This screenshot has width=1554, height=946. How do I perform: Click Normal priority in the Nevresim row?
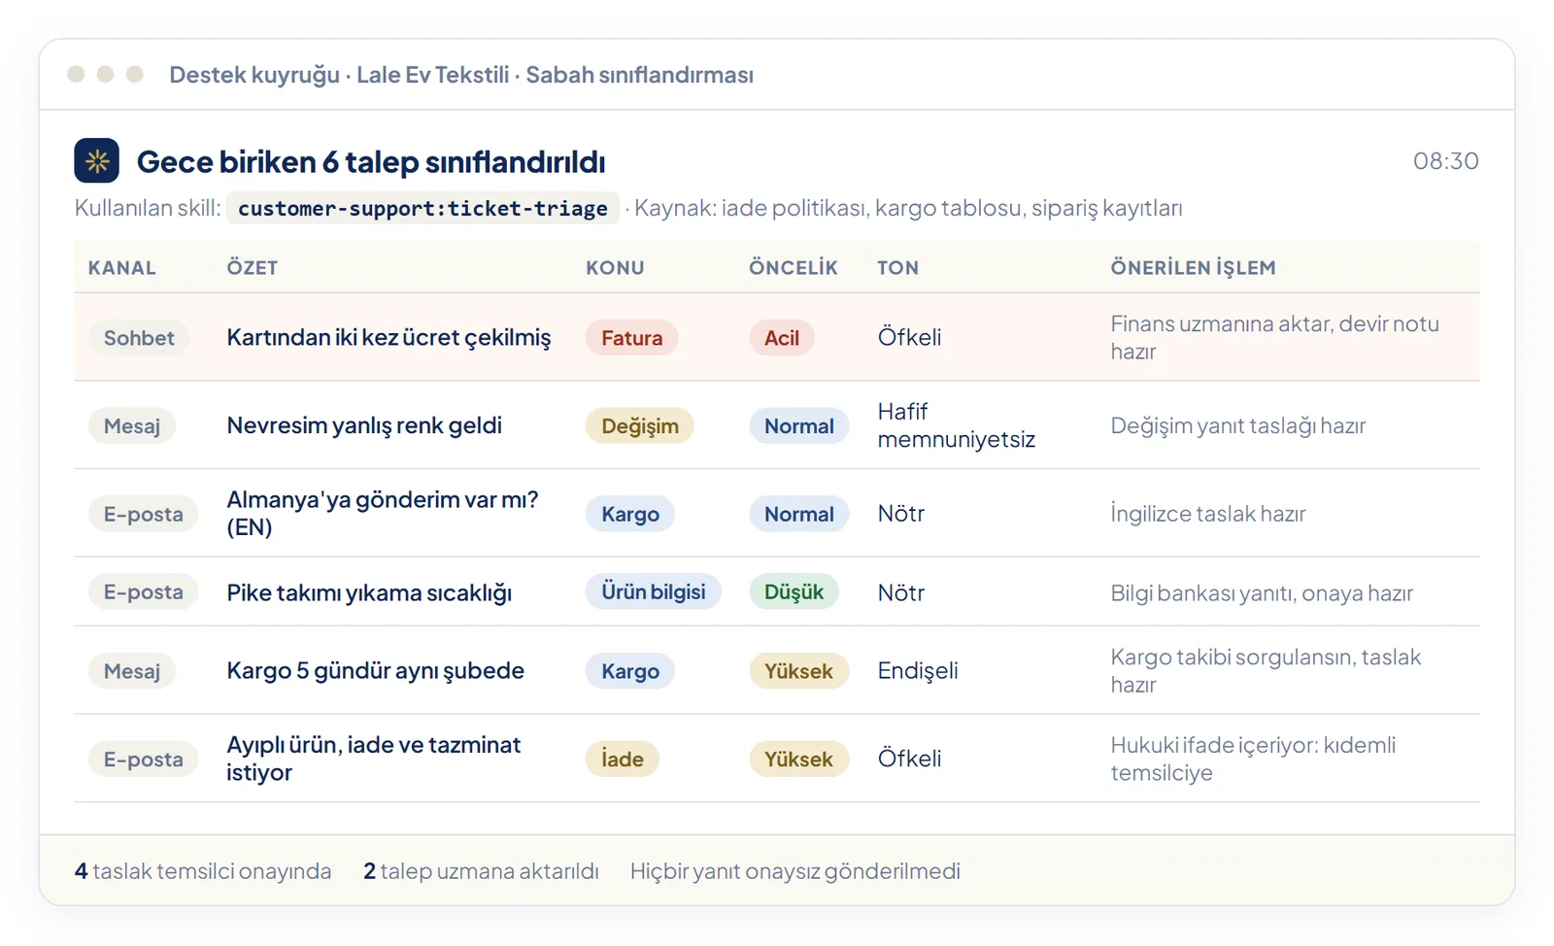[x=798, y=426]
